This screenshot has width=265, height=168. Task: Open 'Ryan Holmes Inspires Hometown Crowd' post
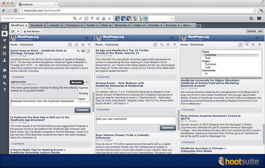tap(210, 117)
